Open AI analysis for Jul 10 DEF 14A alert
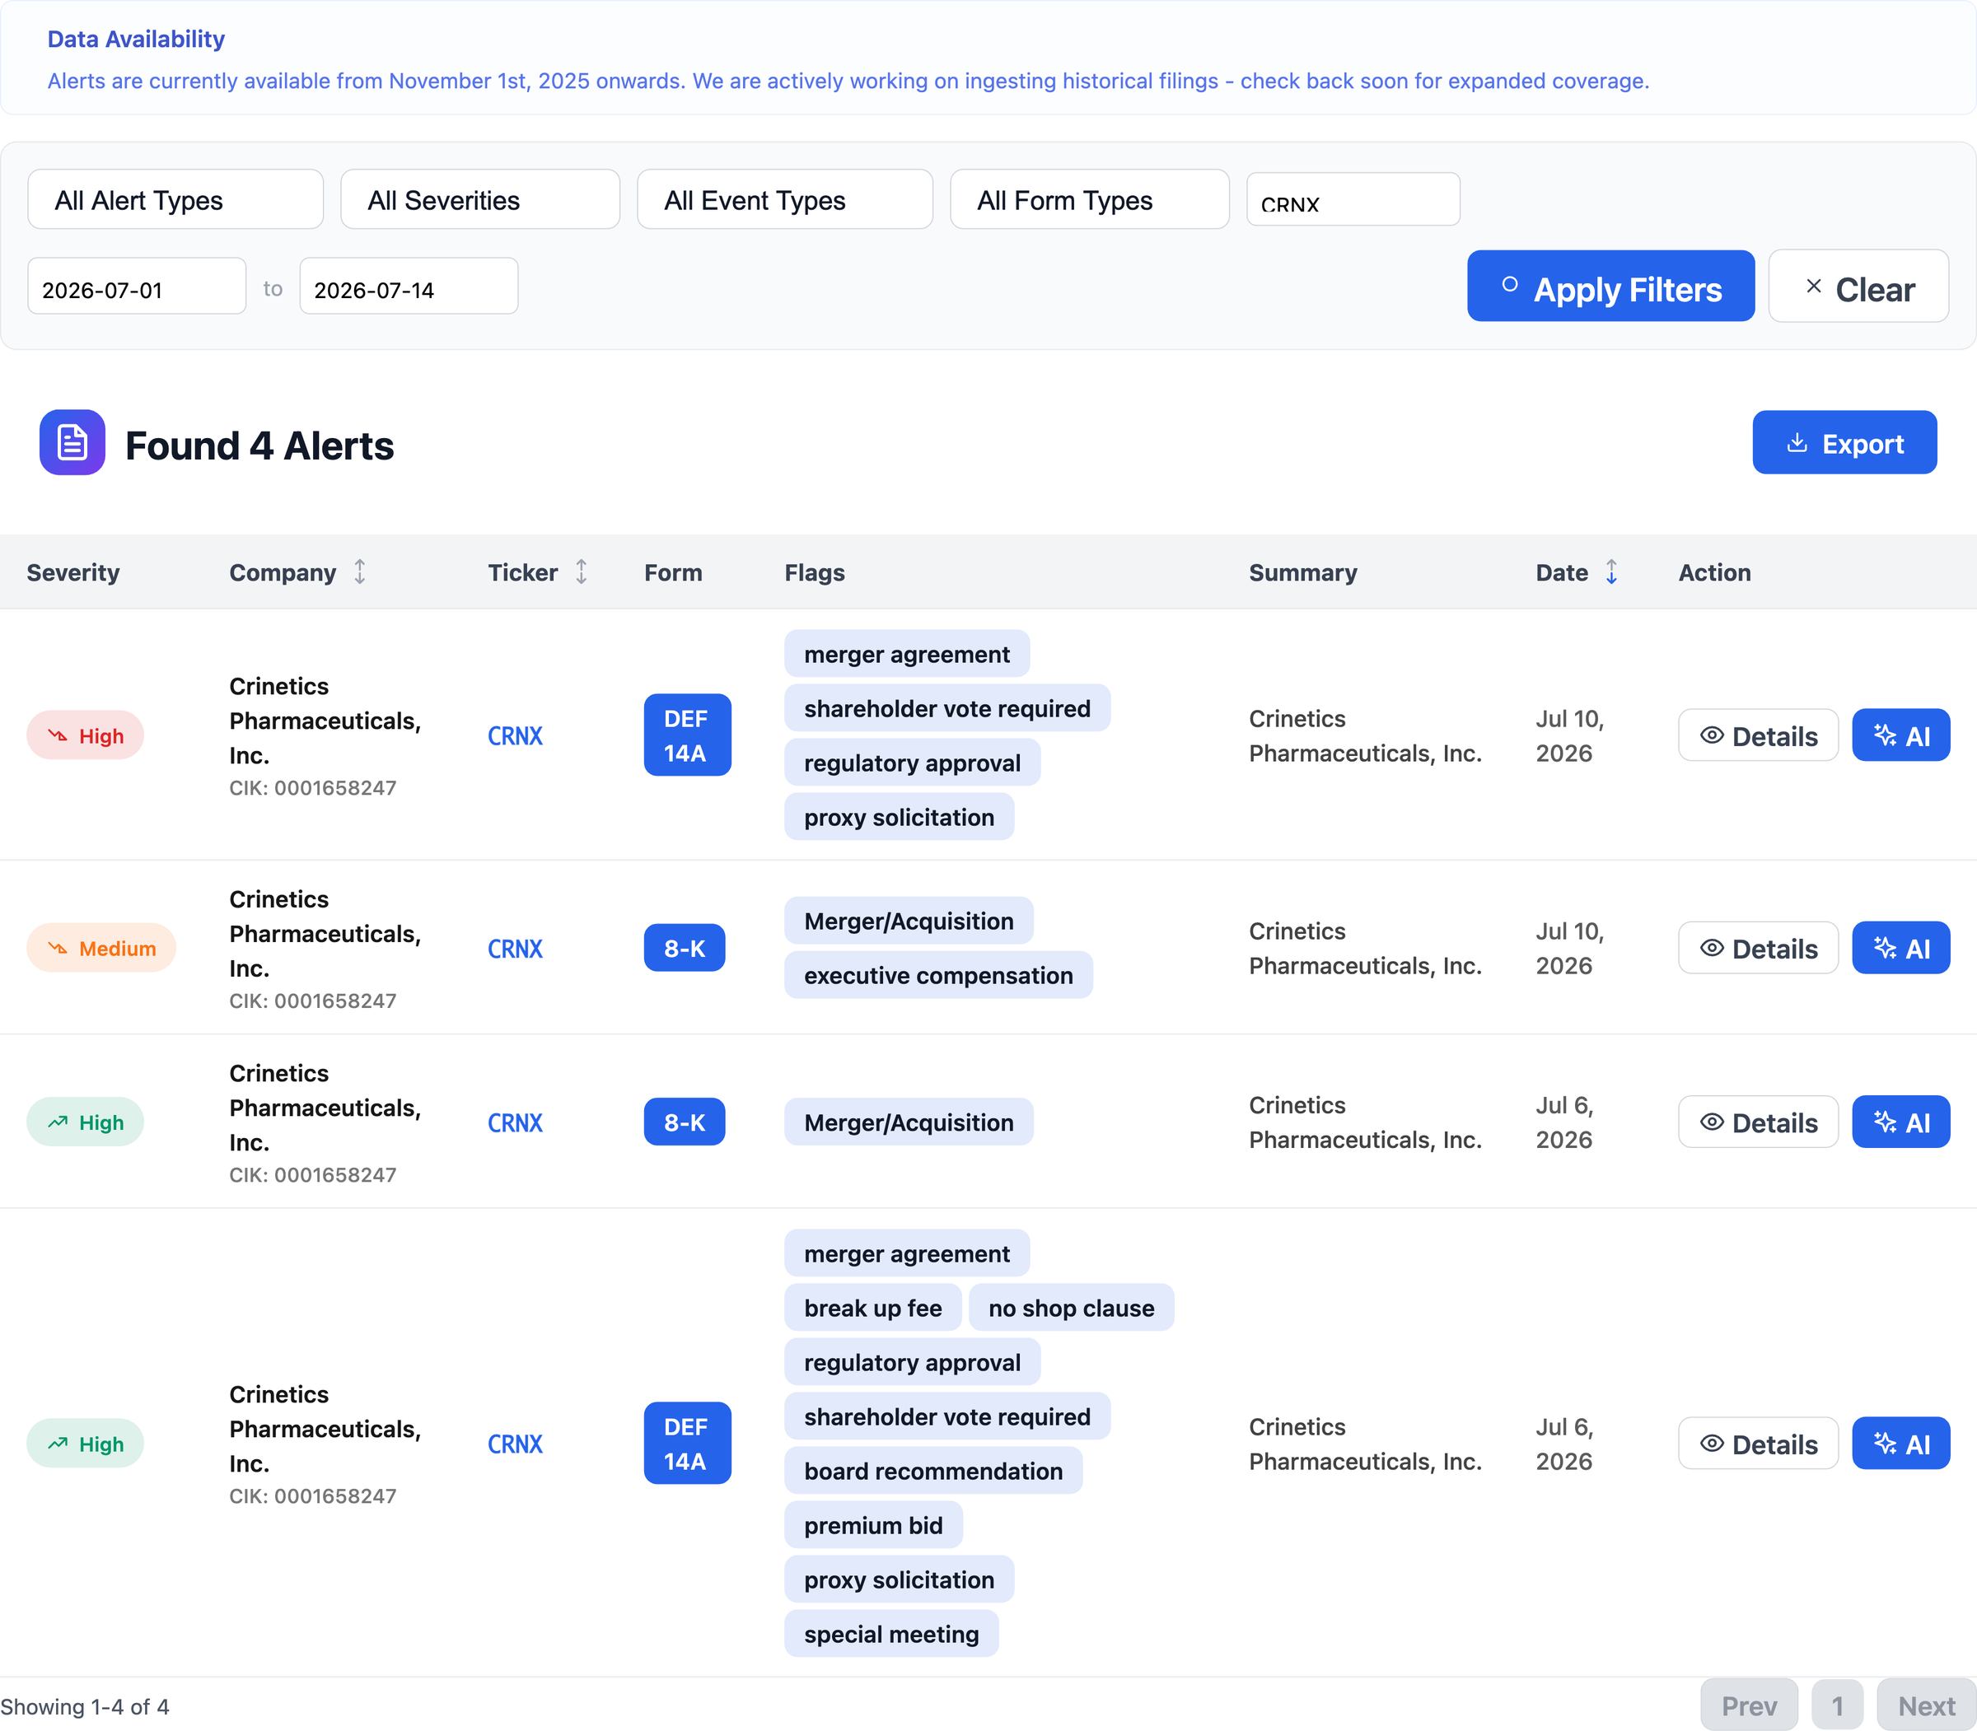Screen dimensions: 1977x1731 point(1900,736)
